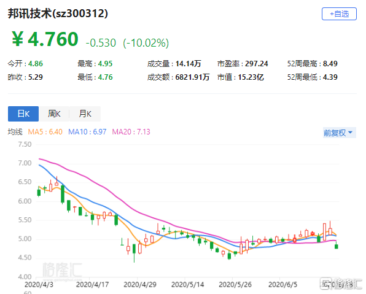Click the 4.50 price axis label
Screen dimensions: 366x294
pyautogui.click(x=25, y=258)
